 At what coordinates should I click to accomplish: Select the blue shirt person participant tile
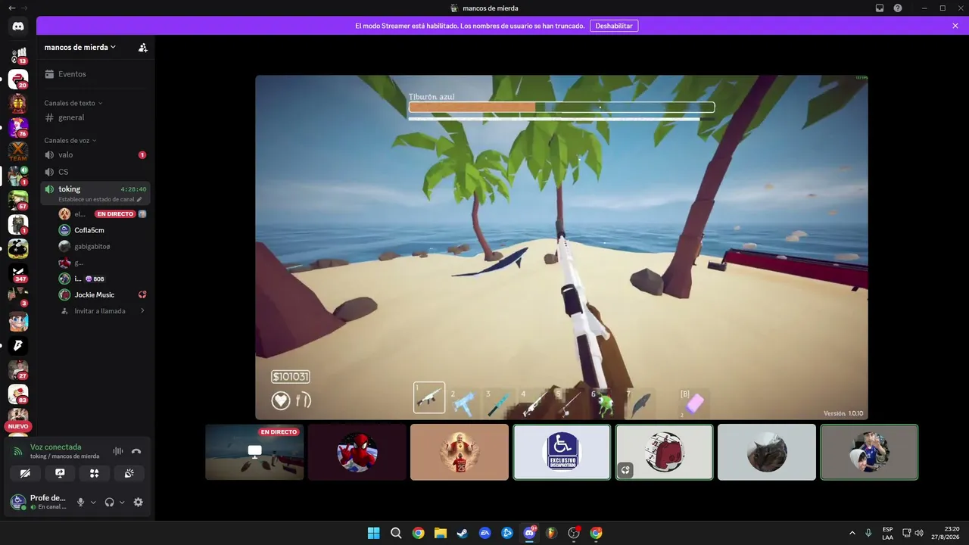coord(869,452)
